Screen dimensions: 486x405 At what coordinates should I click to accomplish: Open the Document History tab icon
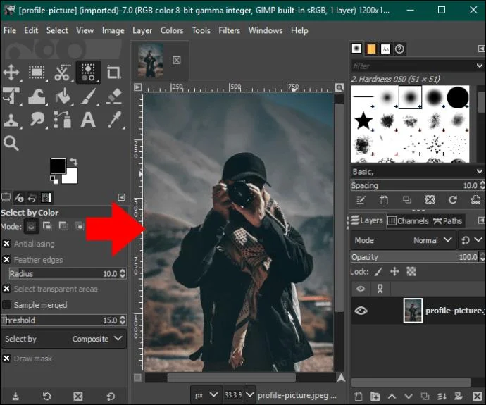[x=400, y=49]
